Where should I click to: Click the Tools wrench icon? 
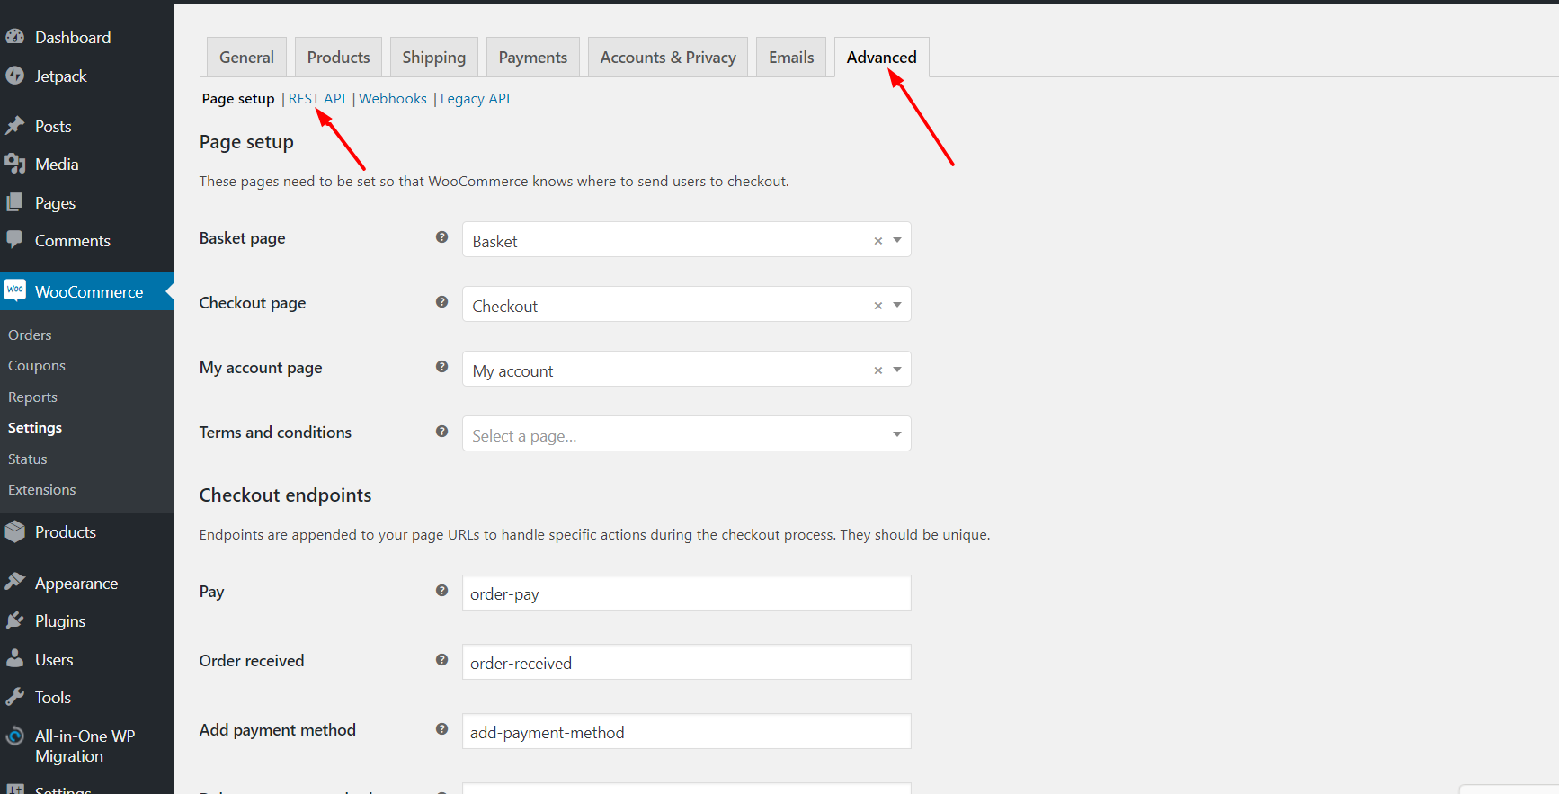(x=14, y=697)
